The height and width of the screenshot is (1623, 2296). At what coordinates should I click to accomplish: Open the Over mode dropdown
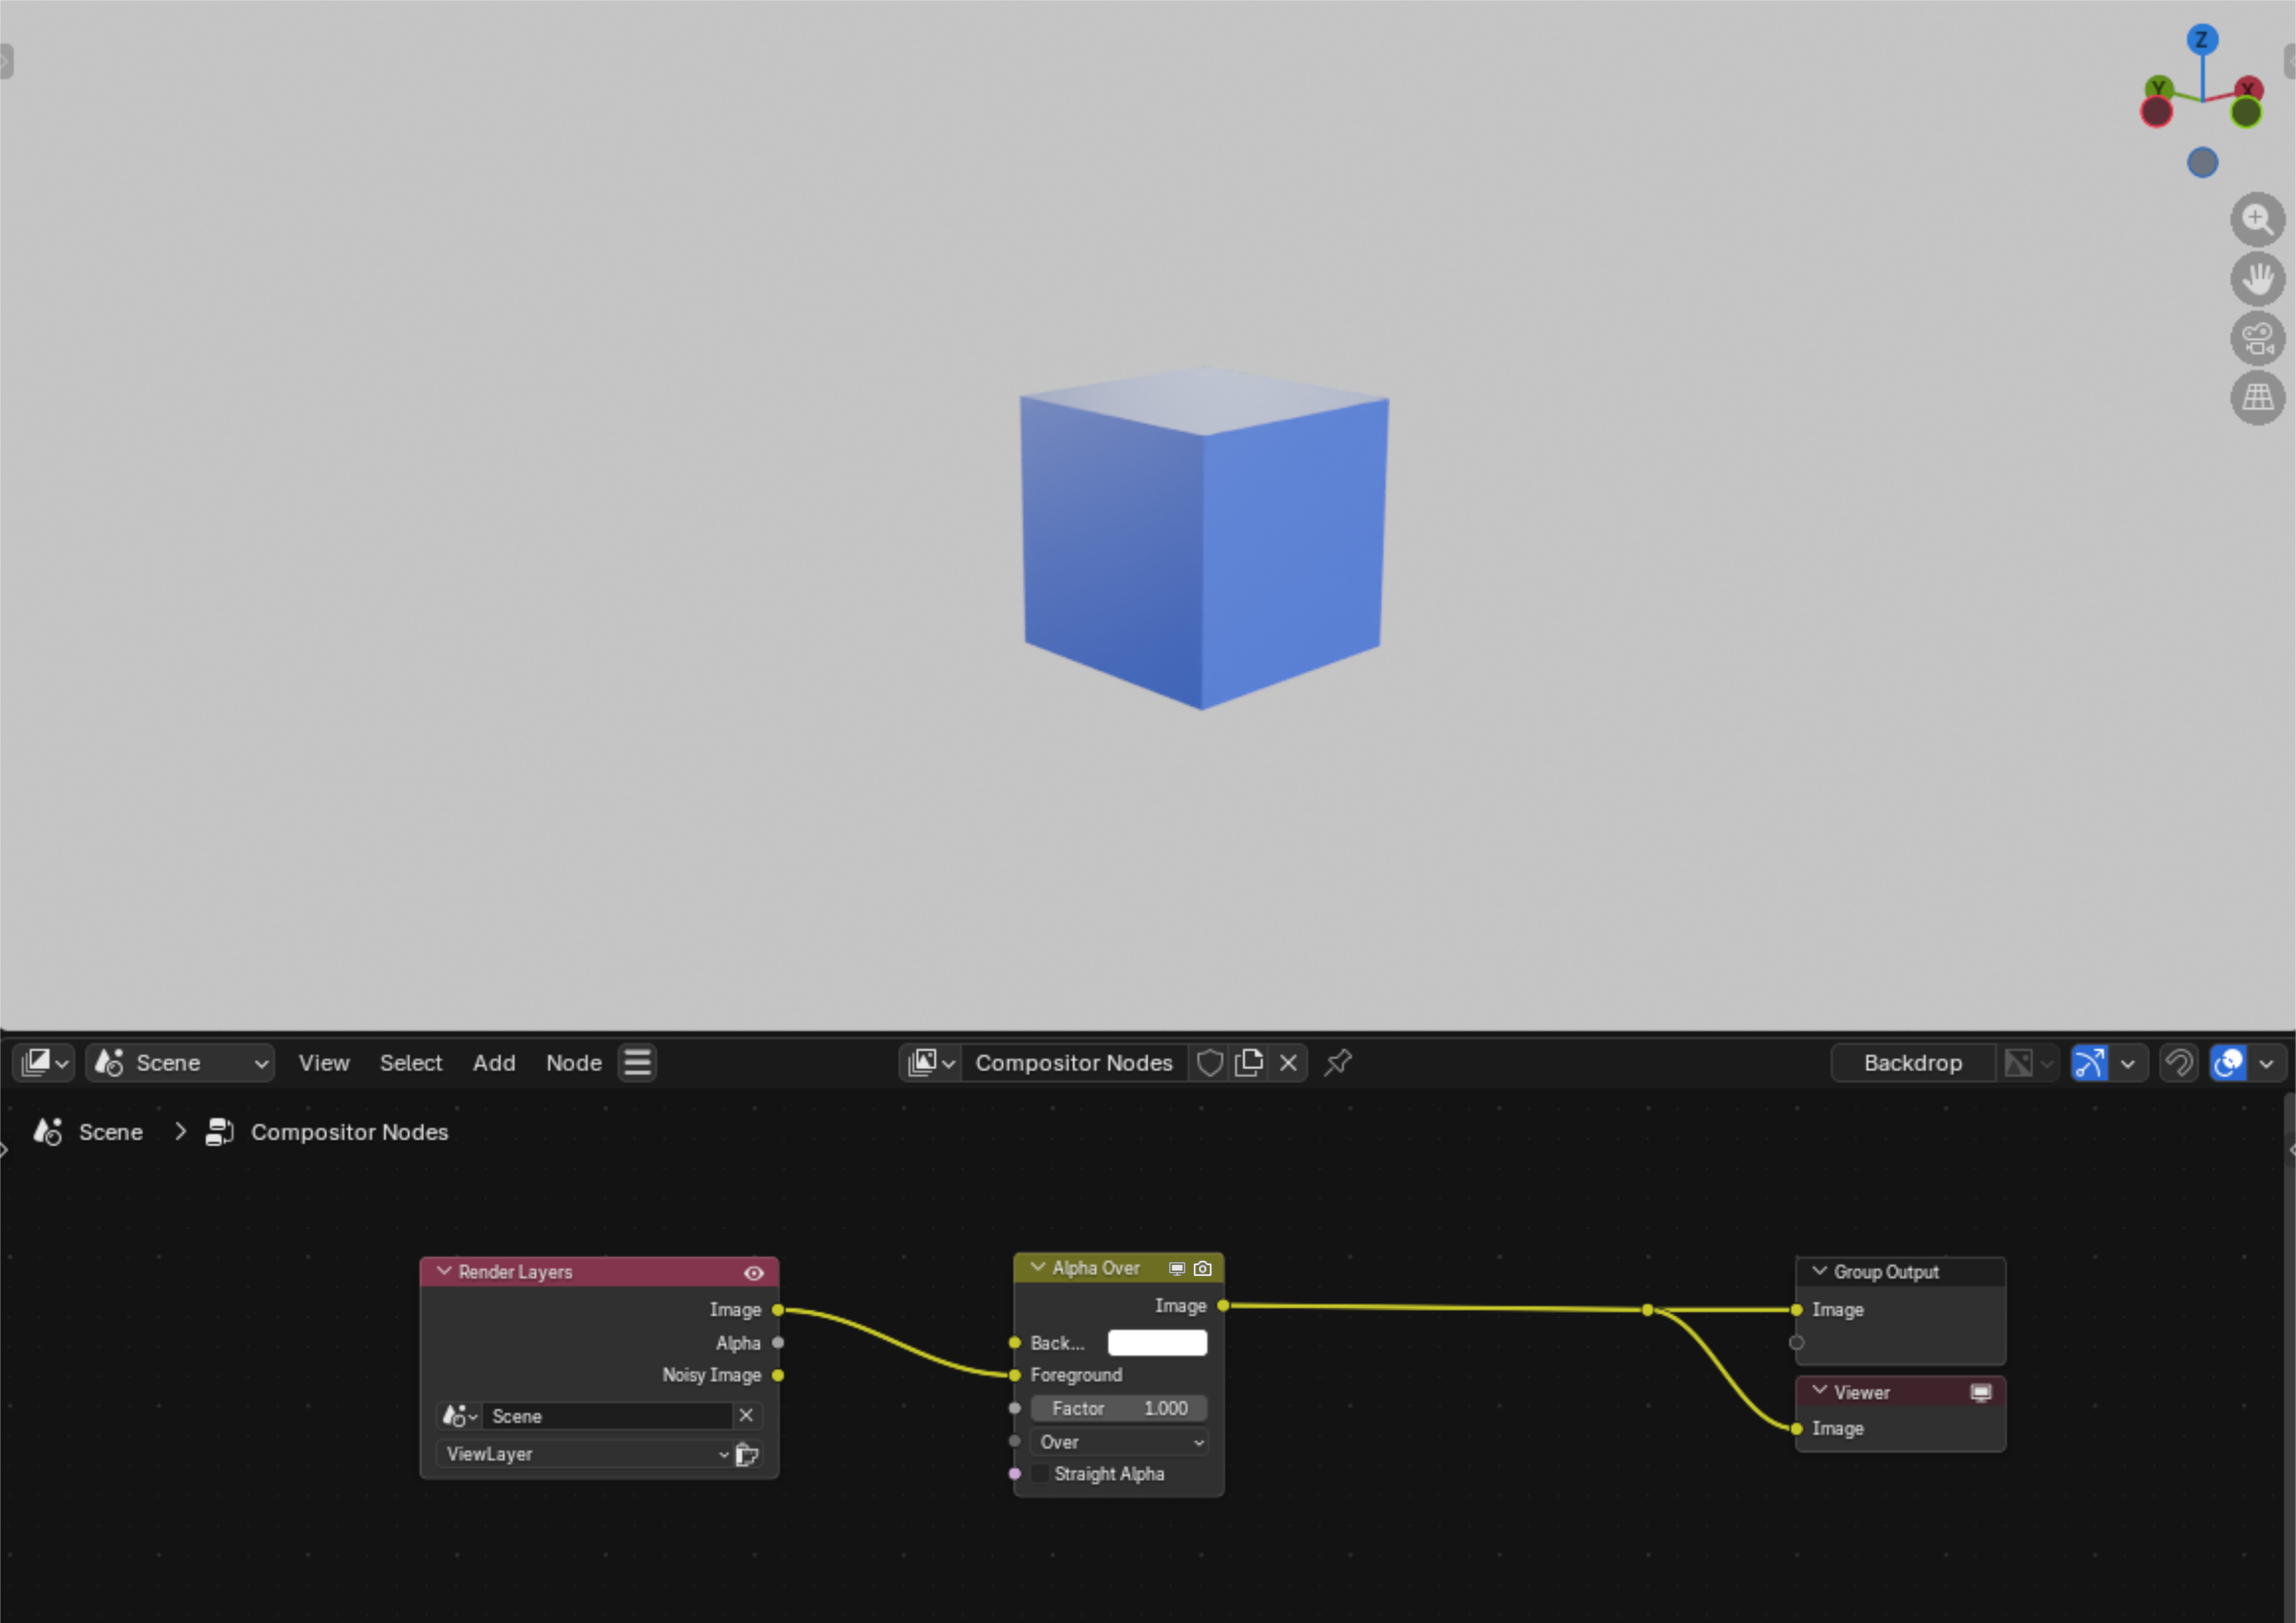1119,1441
